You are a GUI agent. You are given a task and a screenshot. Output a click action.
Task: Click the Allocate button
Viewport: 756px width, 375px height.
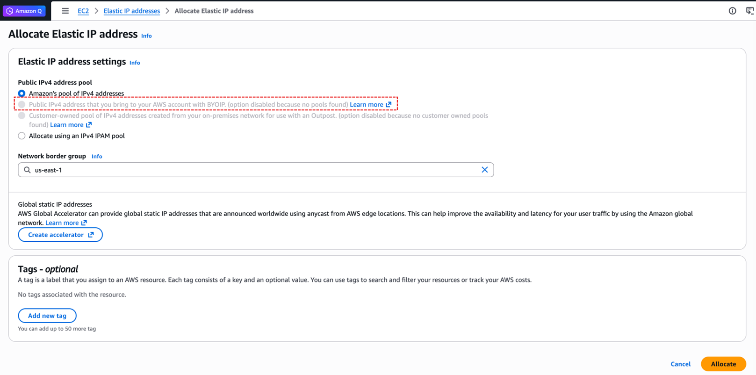click(723, 364)
